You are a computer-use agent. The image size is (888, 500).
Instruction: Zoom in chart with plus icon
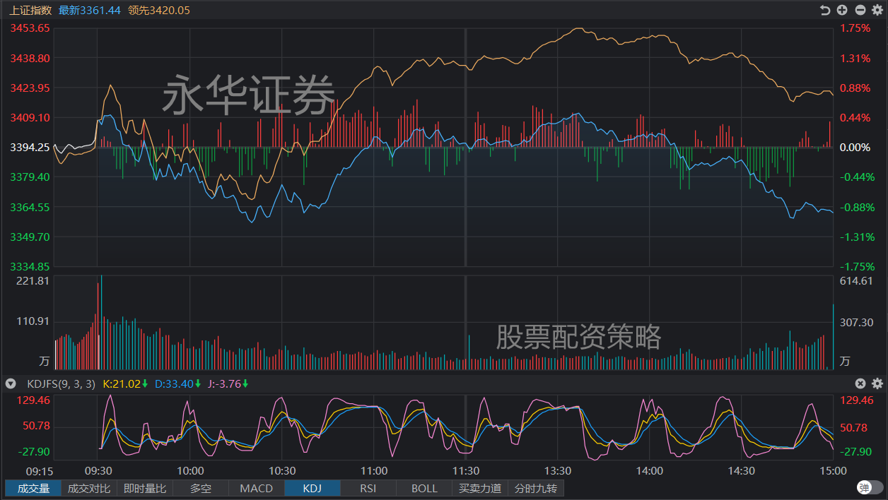coord(842,10)
